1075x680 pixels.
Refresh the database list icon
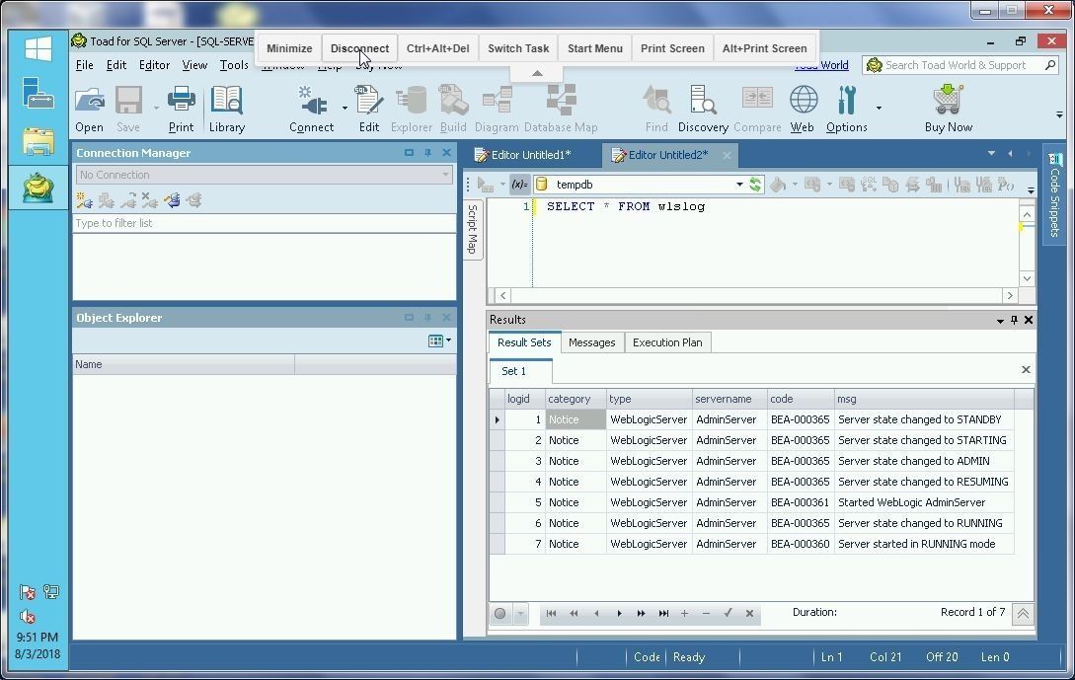tap(755, 185)
